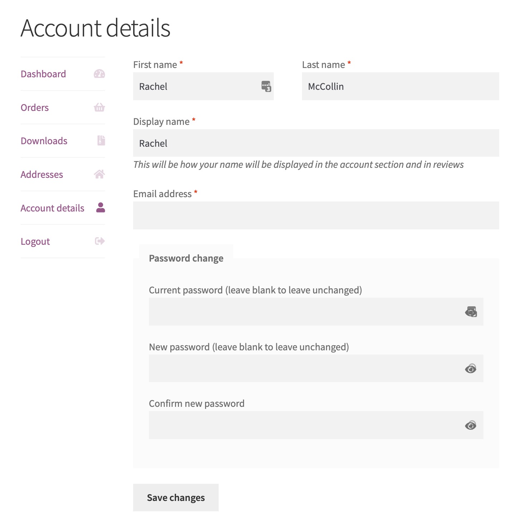516x526 pixels.
Task: Click the Logout link
Action: tap(35, 242)
